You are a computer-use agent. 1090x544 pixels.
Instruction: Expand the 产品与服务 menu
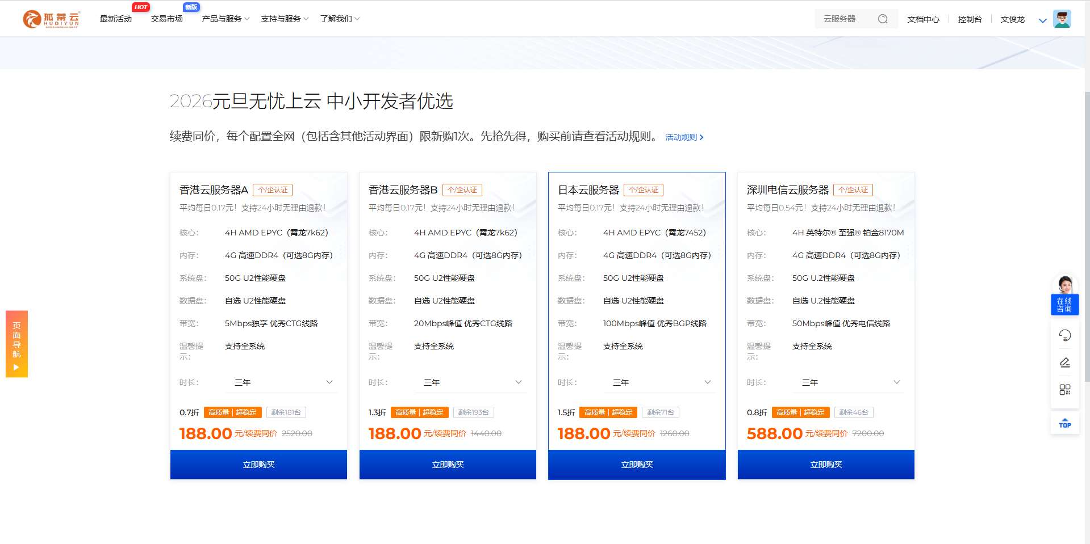click(225, 19)
